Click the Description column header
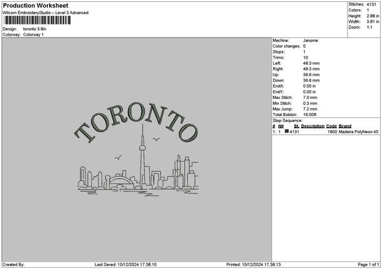The height and width of the screenshot is (269, 382). (x=313, y=126)
